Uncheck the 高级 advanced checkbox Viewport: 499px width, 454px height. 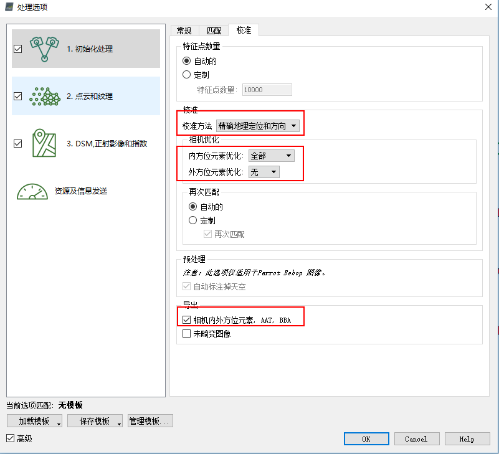point(10,438)
